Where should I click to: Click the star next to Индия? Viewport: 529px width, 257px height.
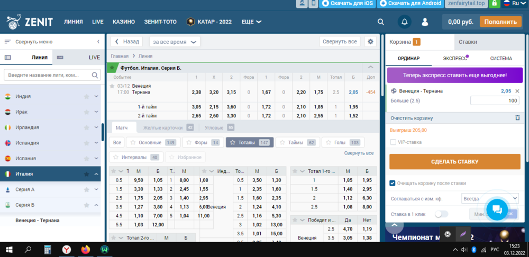[86, 96]
